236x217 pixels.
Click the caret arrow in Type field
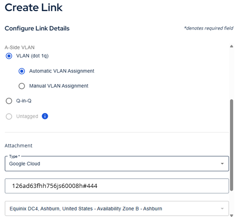coord(222,163)
